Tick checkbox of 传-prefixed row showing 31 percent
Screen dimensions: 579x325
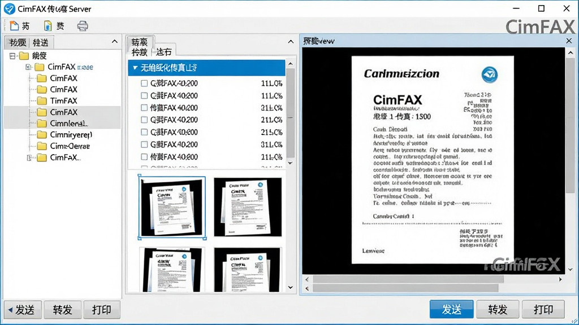point(144,108)
